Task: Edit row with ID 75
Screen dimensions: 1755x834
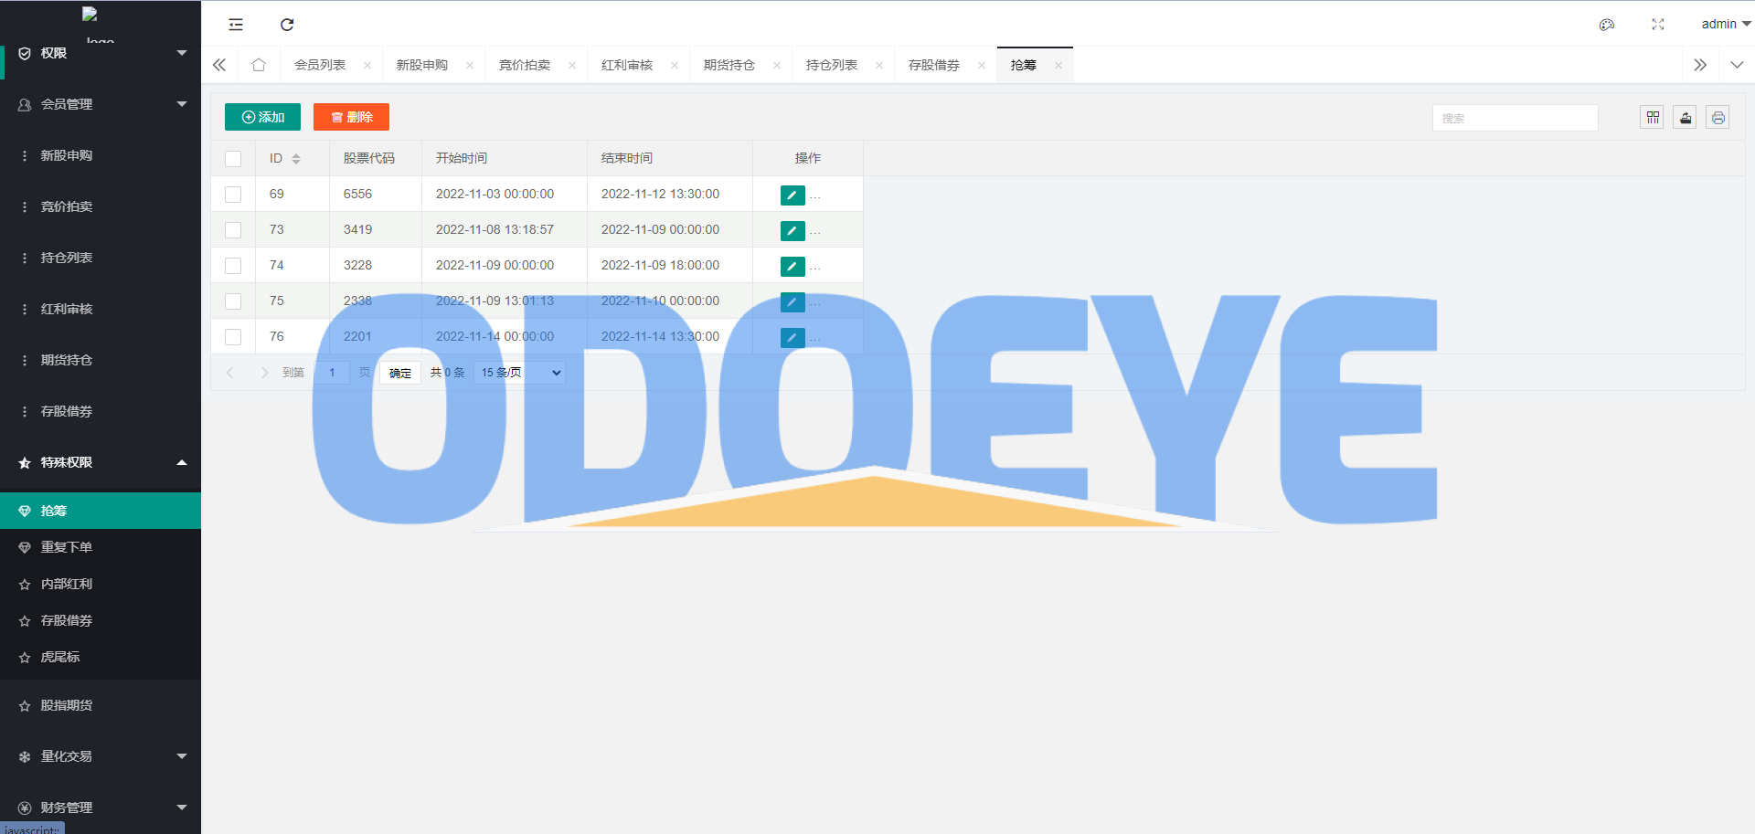Action: coord(792,301)
